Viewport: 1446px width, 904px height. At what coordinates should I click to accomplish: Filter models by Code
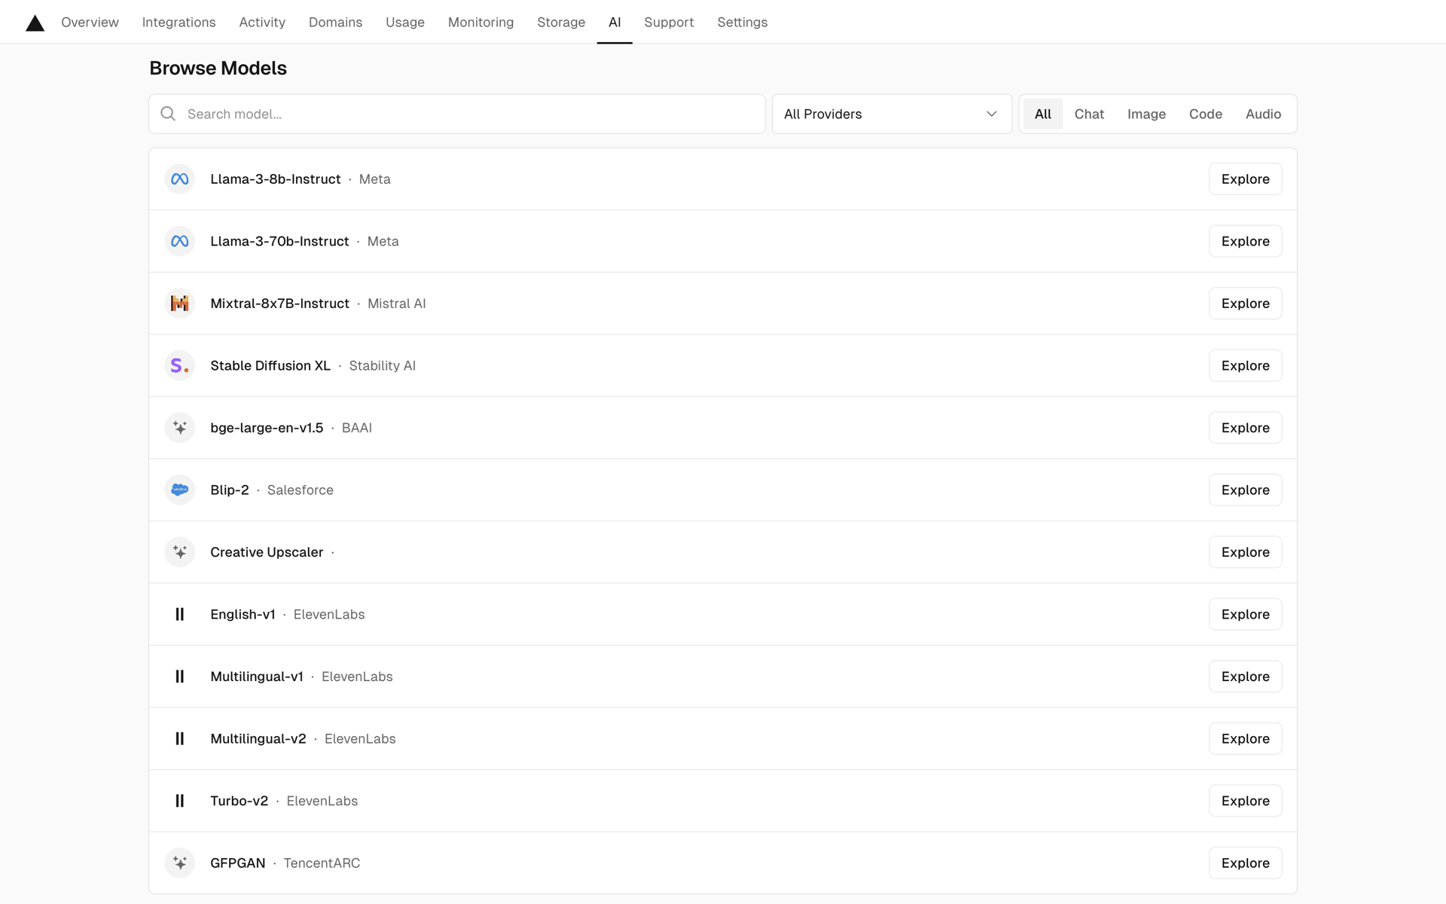[1205, 114]
